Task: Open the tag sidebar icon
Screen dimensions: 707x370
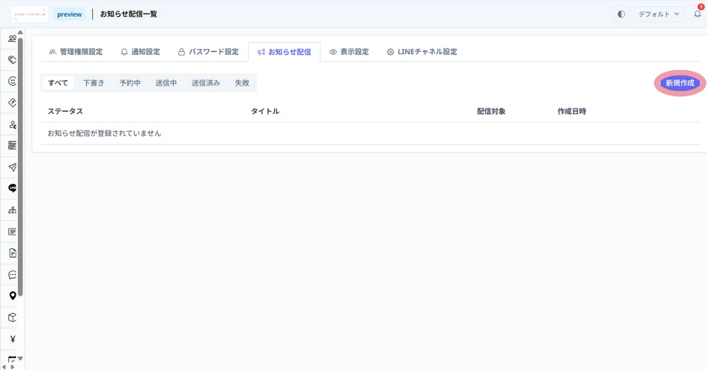Action: point(12,60)
